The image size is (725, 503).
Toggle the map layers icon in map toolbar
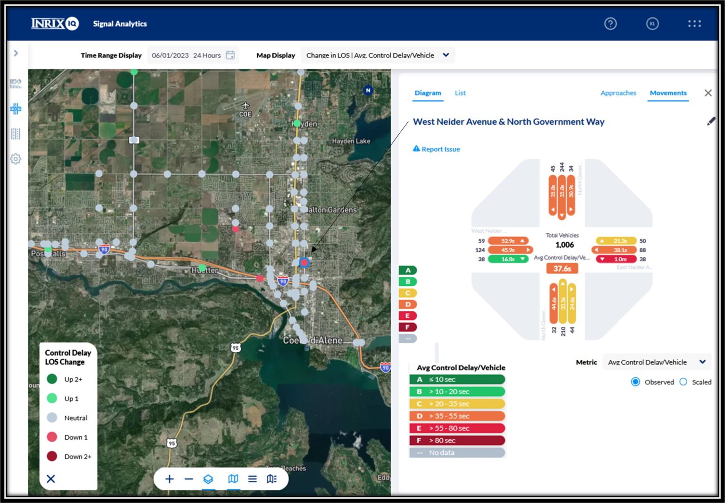209,478
